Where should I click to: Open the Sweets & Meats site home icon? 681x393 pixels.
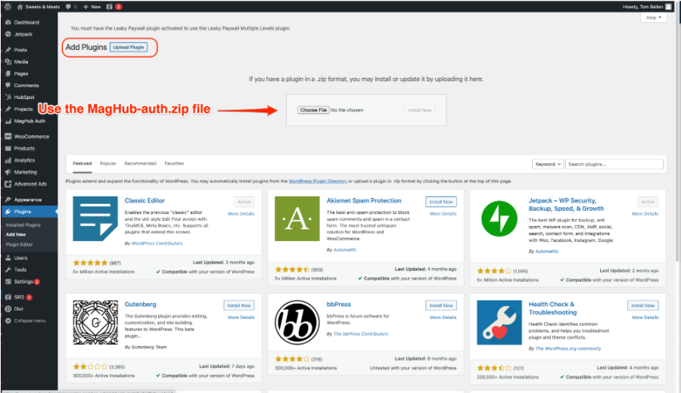pos(20,7)
